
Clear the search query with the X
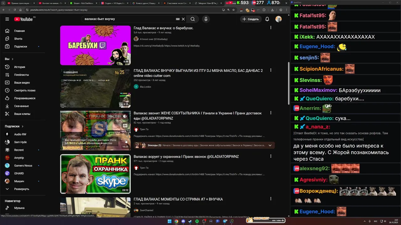click(x=183, y=19)
